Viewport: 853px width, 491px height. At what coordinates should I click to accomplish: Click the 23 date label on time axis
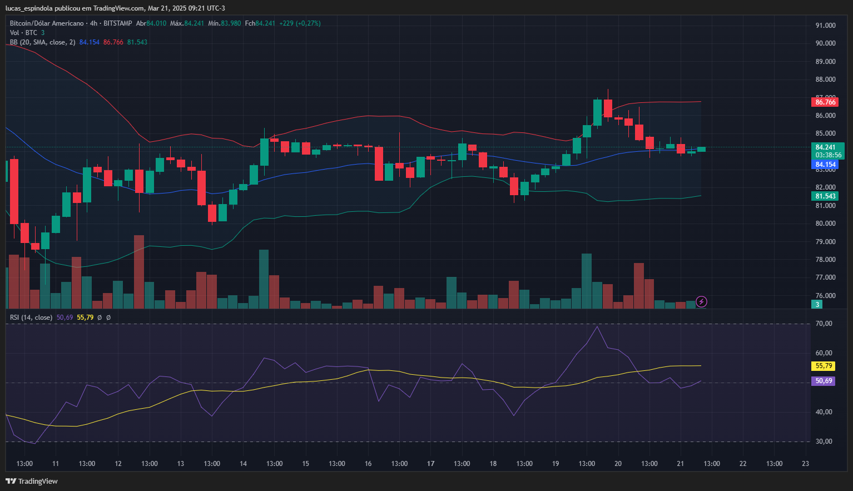tap(805, 464)
